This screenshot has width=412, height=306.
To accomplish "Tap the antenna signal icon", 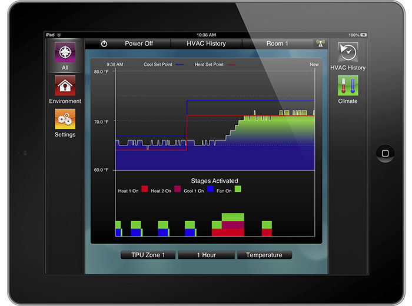I will pyautogui.click(x=321, y=44).
